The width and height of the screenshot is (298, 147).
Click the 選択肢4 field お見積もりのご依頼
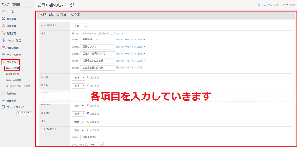pyautogui.click(x=98, y=61)
